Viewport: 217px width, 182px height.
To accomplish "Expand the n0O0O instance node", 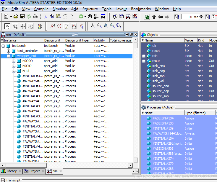I will tap(14, 61).
